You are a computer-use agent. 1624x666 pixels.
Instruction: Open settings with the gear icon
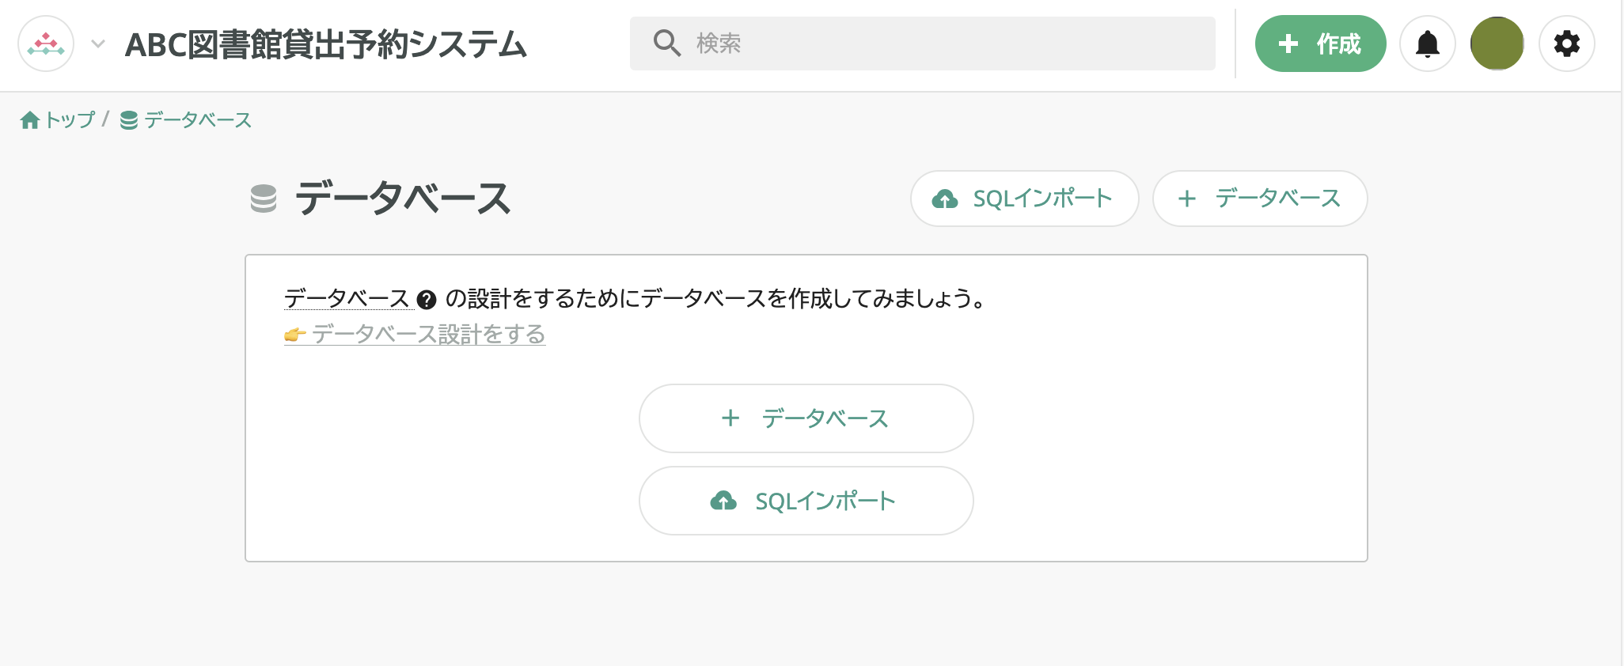1566,44
